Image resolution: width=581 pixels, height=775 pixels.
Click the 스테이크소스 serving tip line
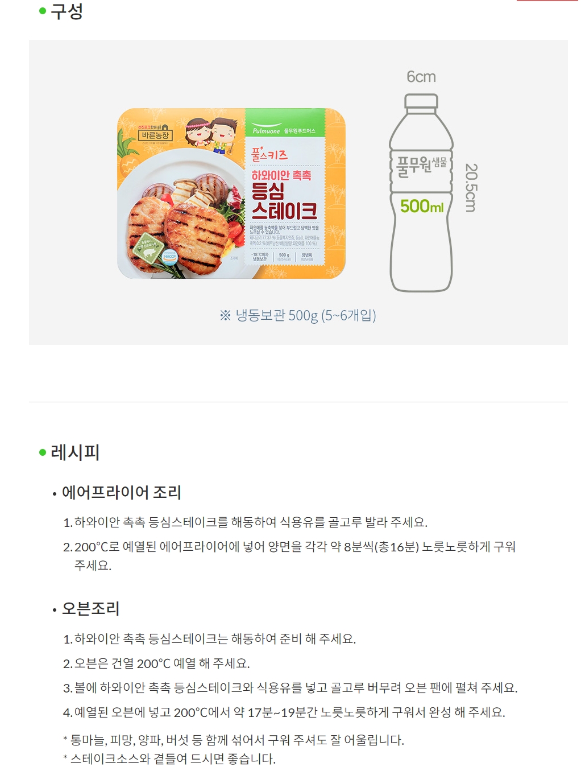coord(169,759)
